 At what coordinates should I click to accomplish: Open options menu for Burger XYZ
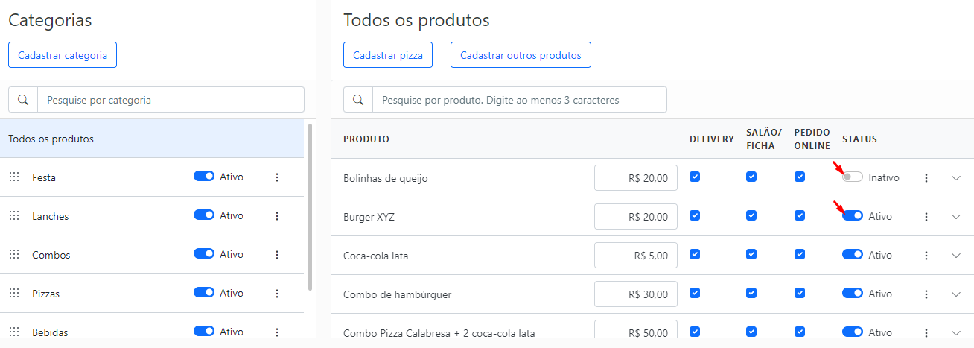point(926,217)
